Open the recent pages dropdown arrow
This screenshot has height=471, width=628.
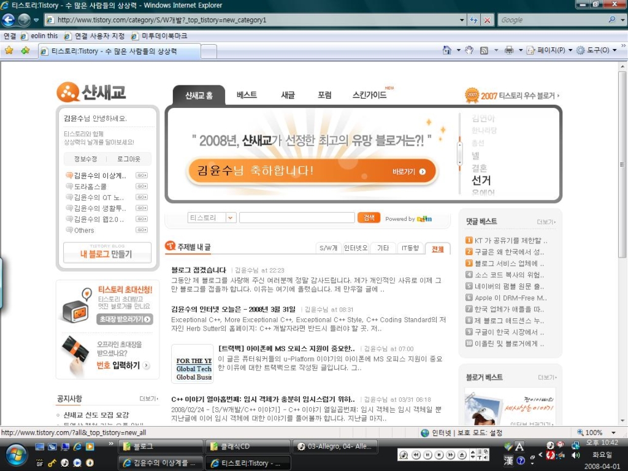[x=36, y=20]
